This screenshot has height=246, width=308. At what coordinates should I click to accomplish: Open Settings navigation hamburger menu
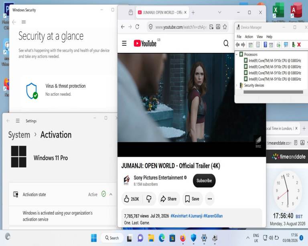[x=18, y=121]
